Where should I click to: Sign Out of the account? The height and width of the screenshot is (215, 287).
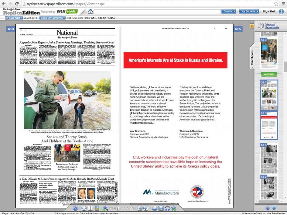click(269, 11)
